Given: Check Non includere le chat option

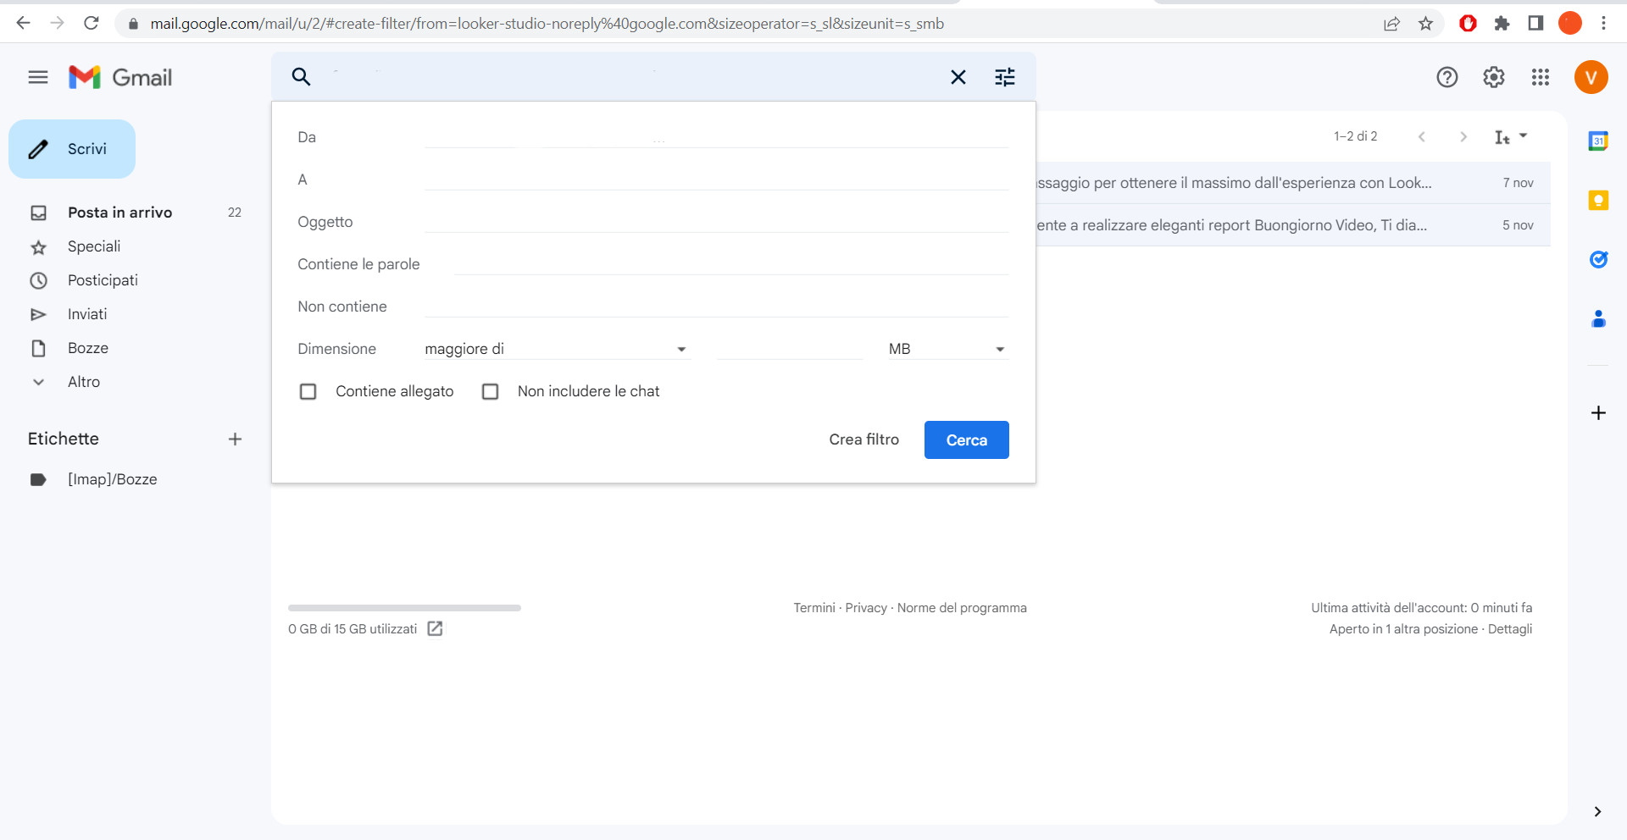Looking at the screenshot, I should click(x=491, y=391).
